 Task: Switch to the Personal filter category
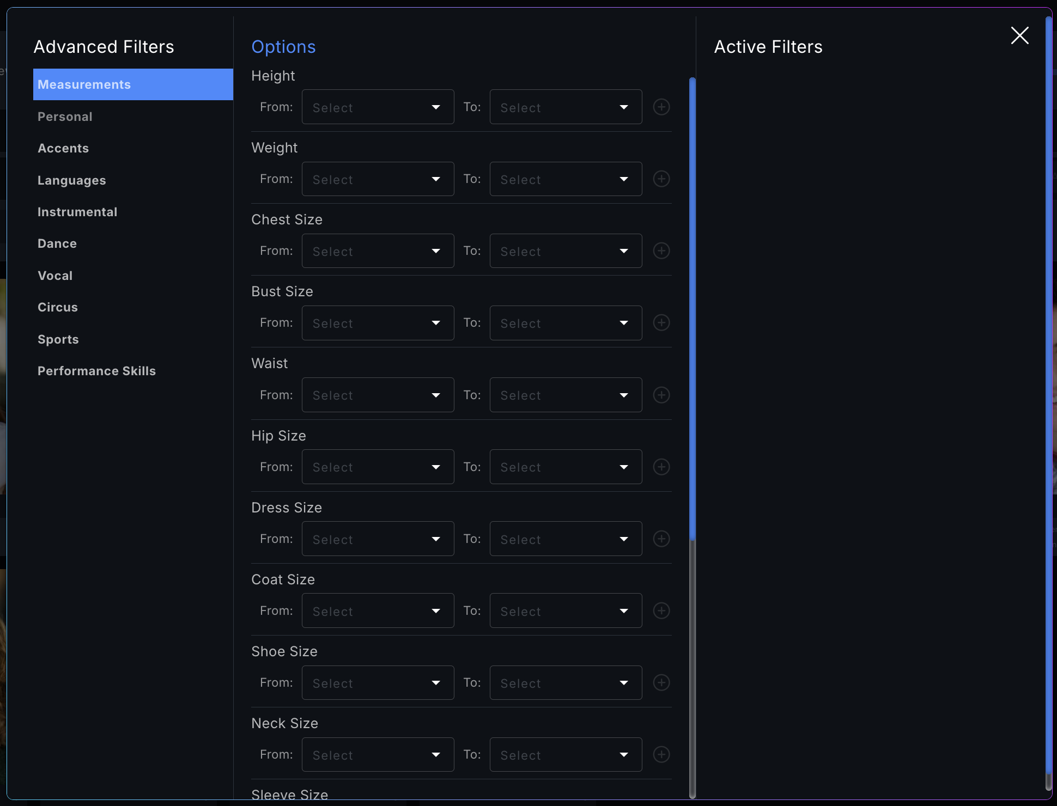65,117
